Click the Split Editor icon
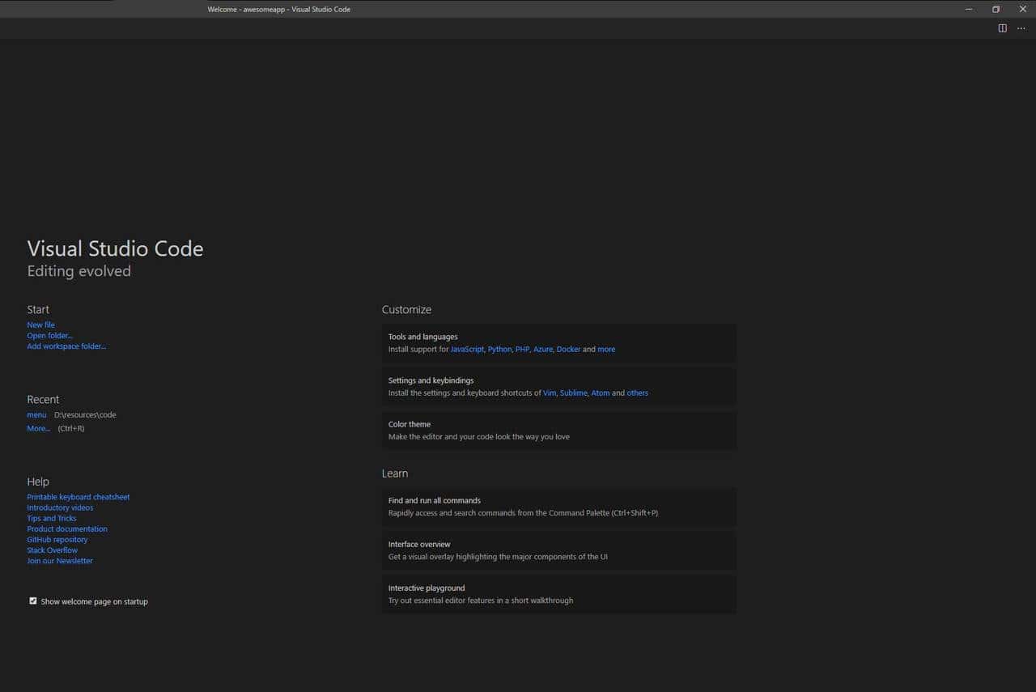This screenshot has height=692, width=1036. click(x=1002, y=28)
